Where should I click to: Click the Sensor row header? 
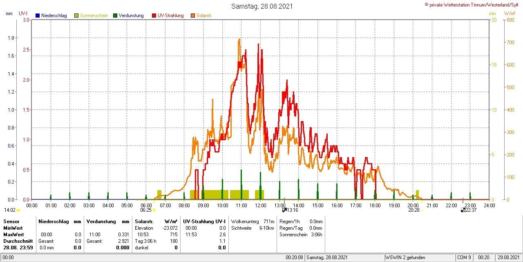pyautogui.click(x=11, y=221)
